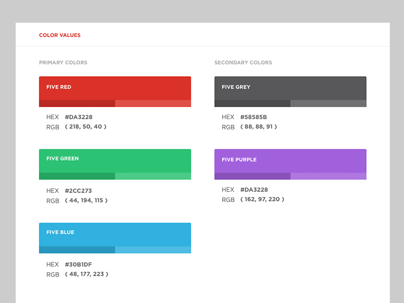Image resolution: width=404 pixels, height=303 pixels.
Task: Click the SECONDARY COLORS section label
Action: [x=243, y=62]
